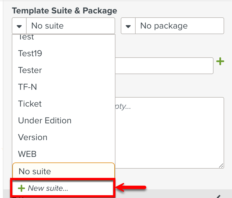Select 'Test19' from the suite list
The image size is (232, 198).
pos(30,53)
